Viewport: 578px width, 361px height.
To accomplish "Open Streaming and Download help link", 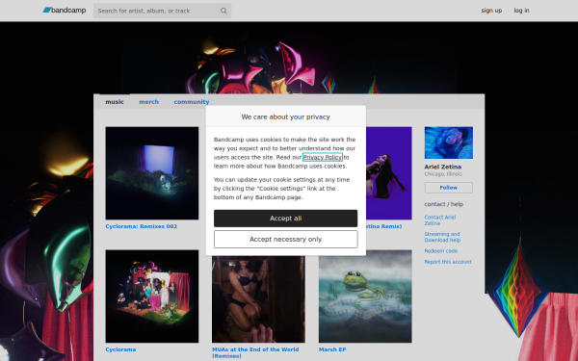I will click(442, 237).
